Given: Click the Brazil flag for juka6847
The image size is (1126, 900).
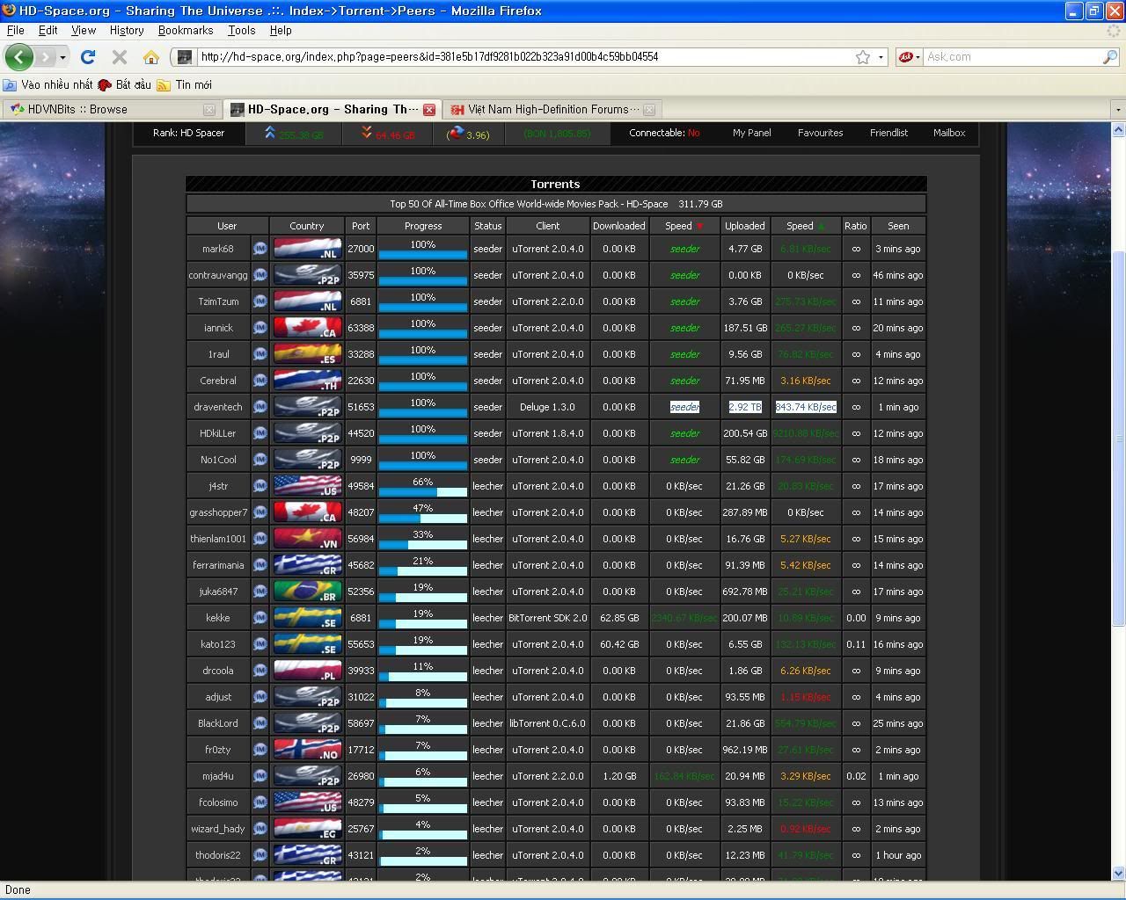Looking at the screenshot, I should point(307,592).
